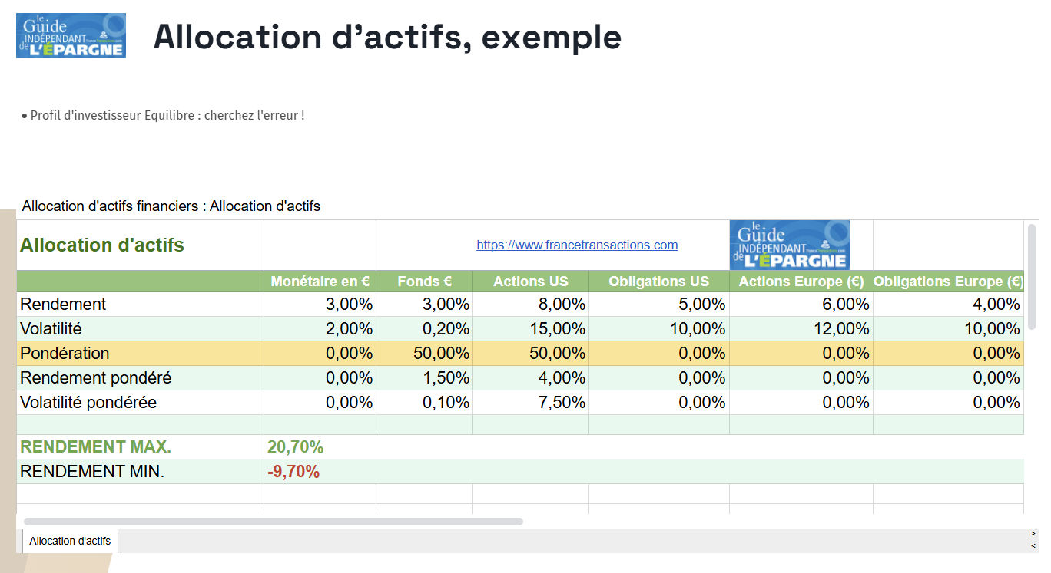Click the red -9,70% RENDEMENT MIN. value
Screen dimensions: 1051x573
(x=296, y=471)
